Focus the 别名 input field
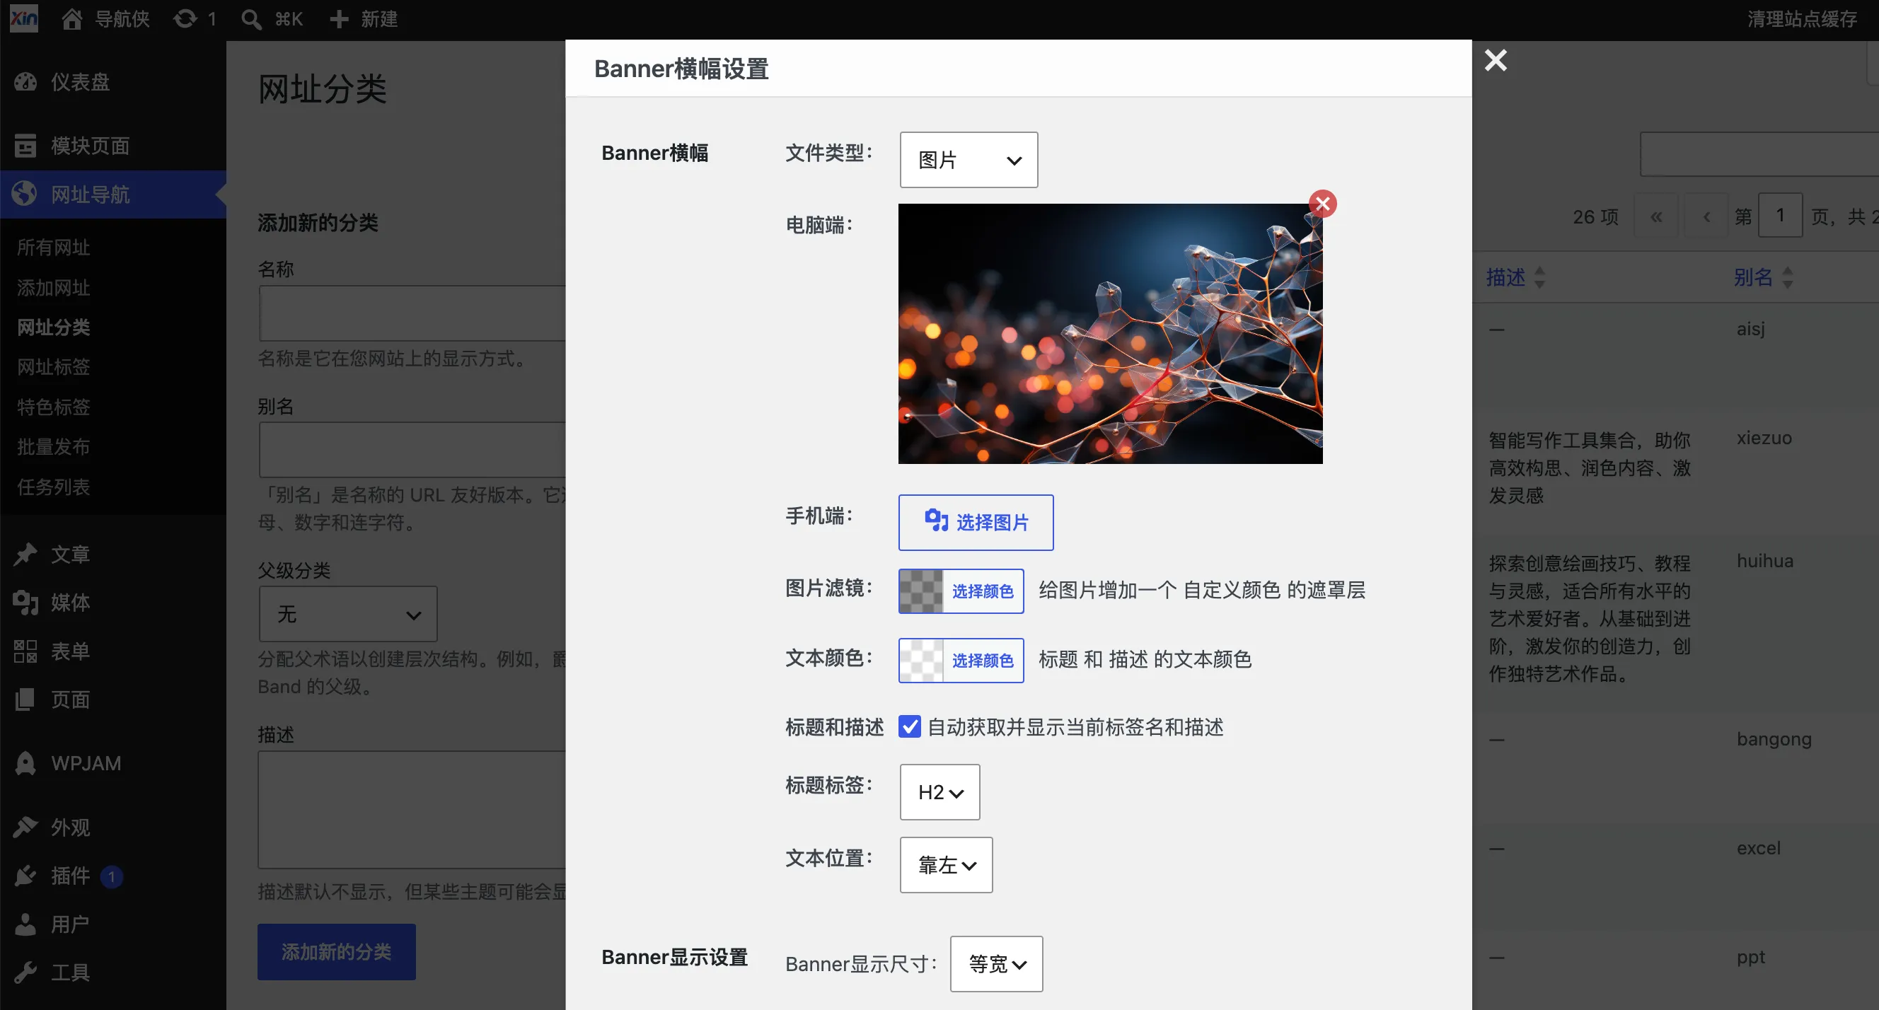1879x1010 pixels. pos(412,450)
